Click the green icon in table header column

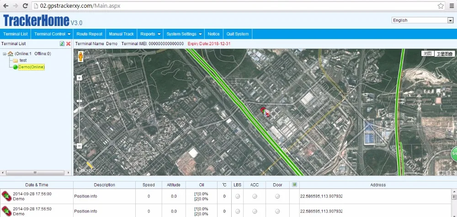pos(295,185)
